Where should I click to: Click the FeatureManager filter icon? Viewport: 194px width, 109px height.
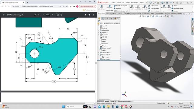click(x=99, y=21)
